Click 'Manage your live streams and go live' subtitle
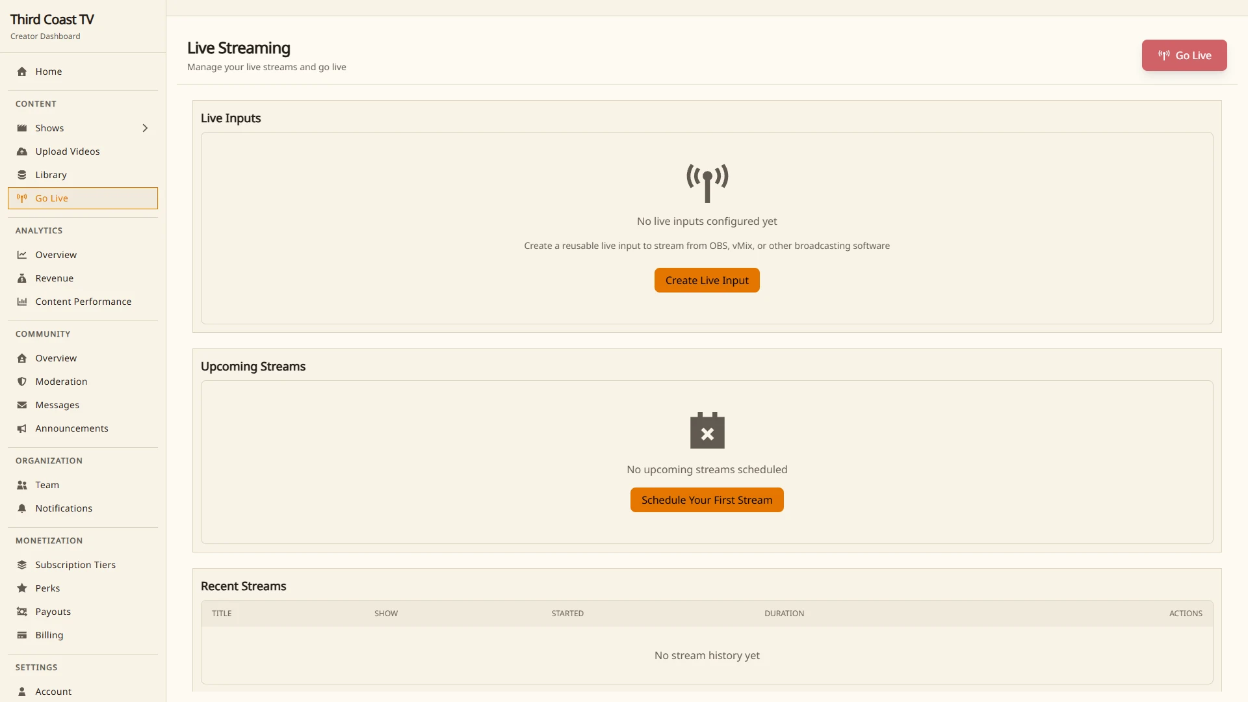Screen dimensions: 1248x702 coord(266,67)
